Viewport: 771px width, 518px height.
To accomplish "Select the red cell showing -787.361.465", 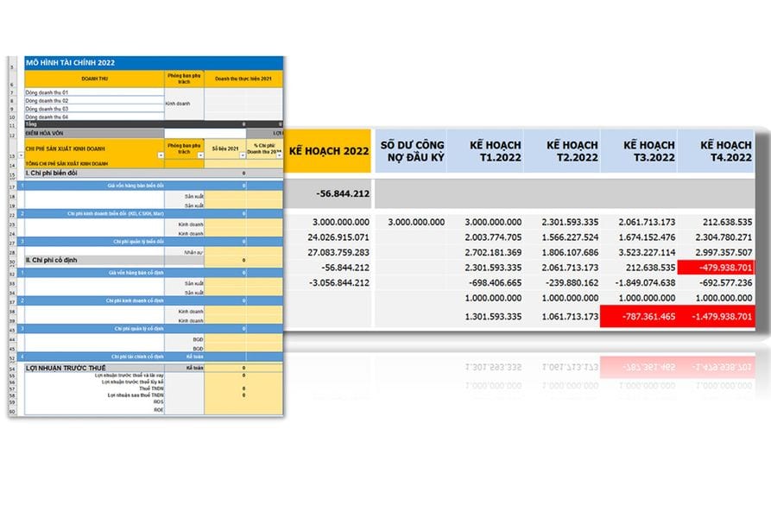I will click(640, 317).
